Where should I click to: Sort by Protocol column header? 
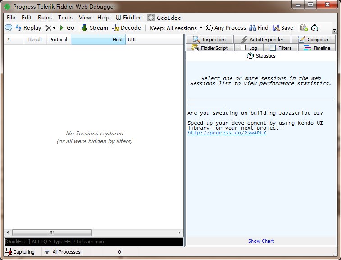click(59, 40)
